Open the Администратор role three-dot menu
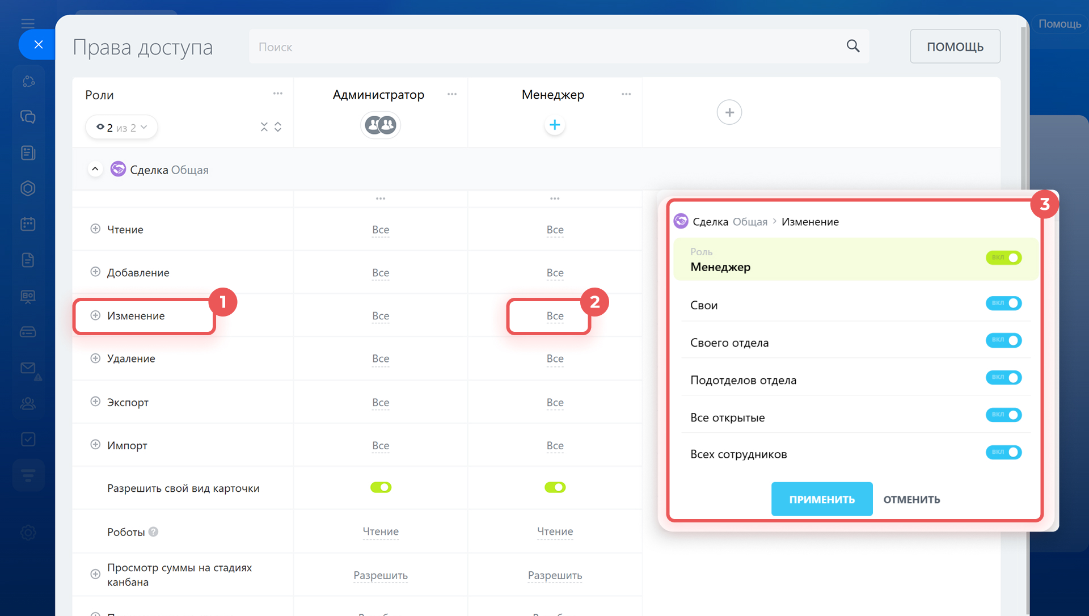The height and width of the screenshot is (616, 1089). (x=451, y=94)
